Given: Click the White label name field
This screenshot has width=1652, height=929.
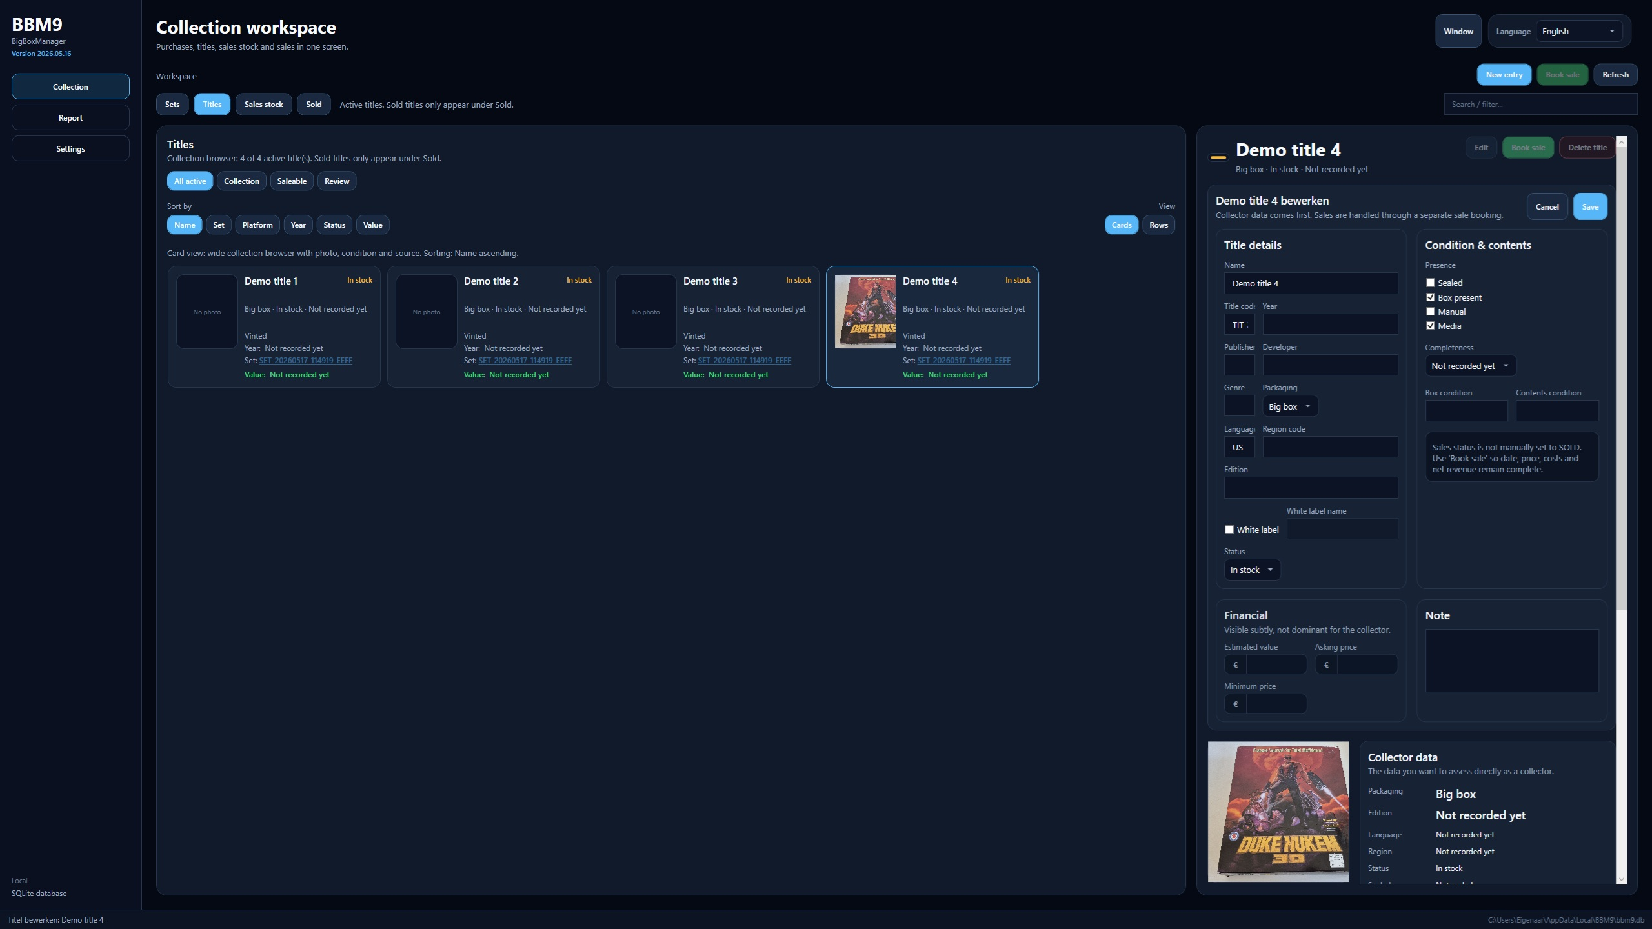Looking at the screenshot, I should [1342, 529].
